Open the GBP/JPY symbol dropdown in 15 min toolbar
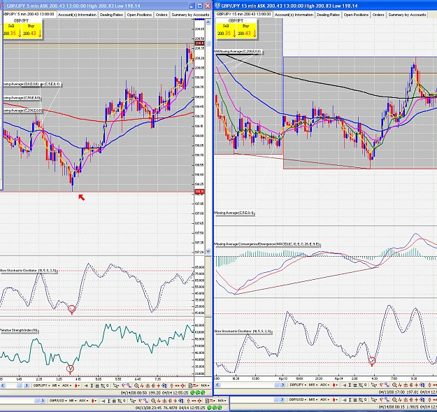The image size is (437, 412). [298, 385]
